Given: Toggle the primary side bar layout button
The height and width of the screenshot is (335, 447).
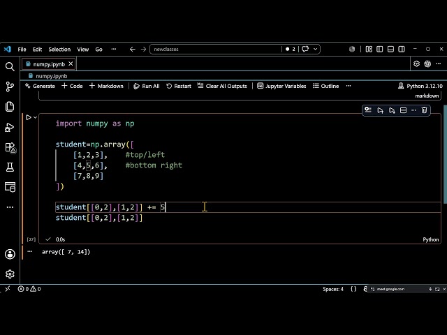Looking at the screenshot, I should click(380, 50).
